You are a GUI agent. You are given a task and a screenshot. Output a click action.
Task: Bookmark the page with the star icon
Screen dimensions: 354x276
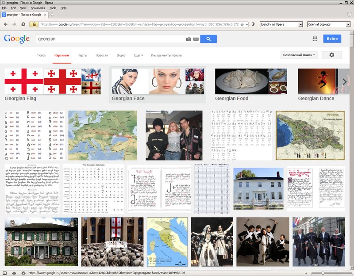coord(242,24)
